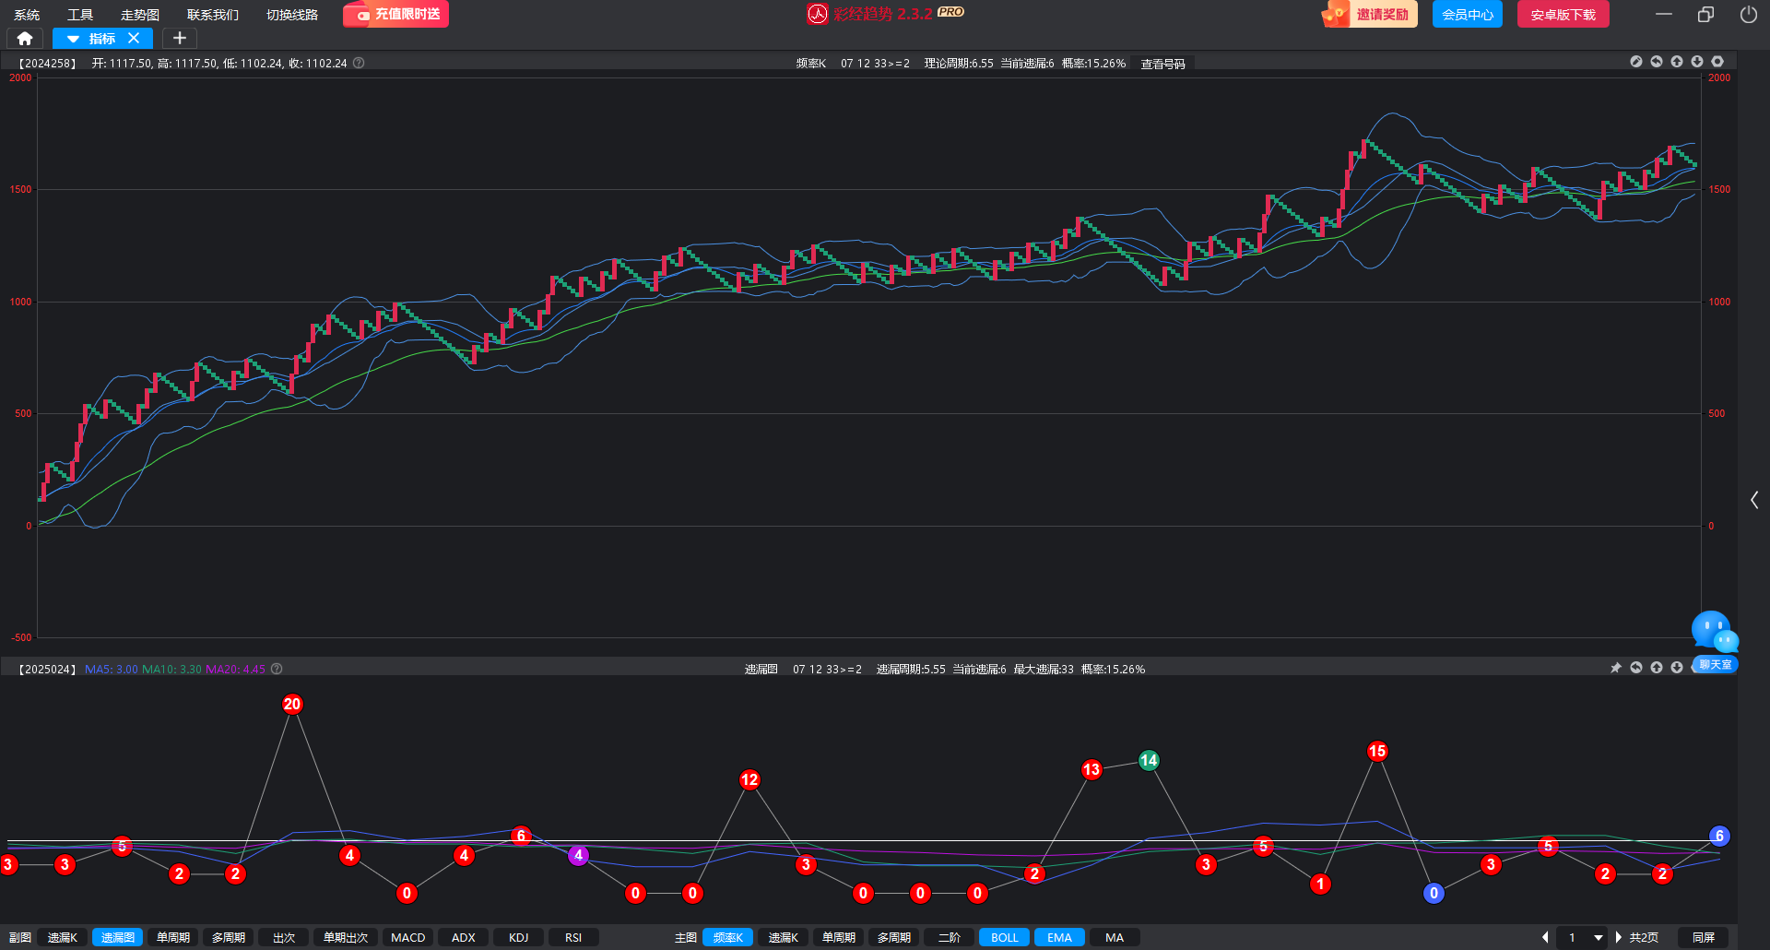The width and height of the screenshot is (1770, 950).
Task: Select sub chart 多周期 indicator
Action: click(229, 937)
